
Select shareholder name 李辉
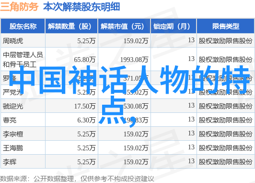coord(10,162)
